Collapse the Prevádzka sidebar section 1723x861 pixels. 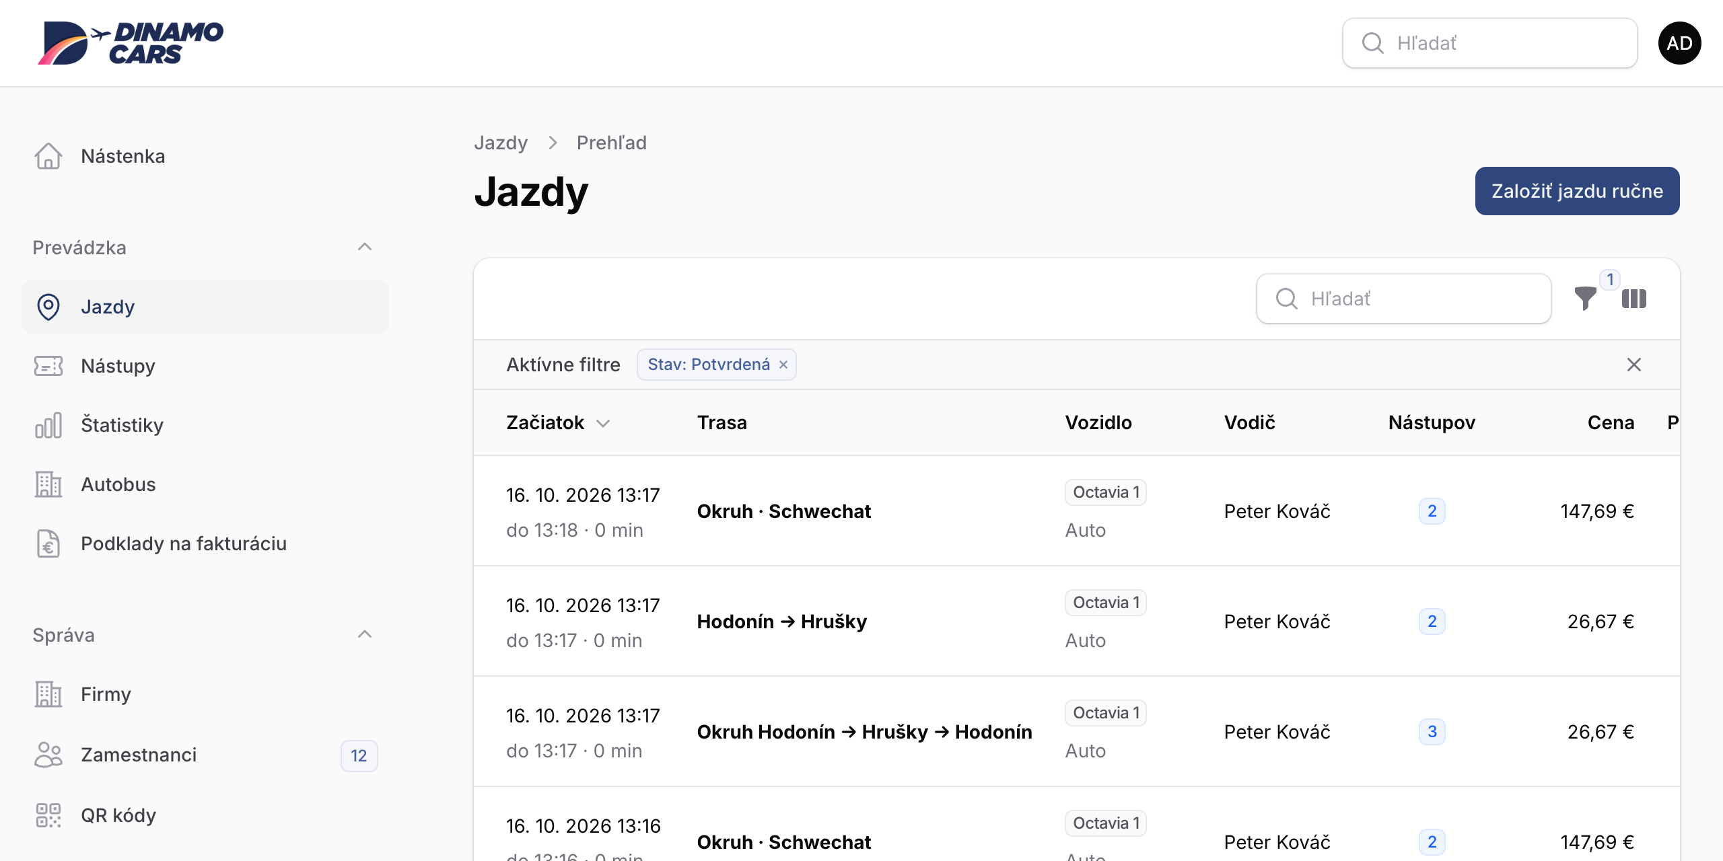tap(365, 247)
